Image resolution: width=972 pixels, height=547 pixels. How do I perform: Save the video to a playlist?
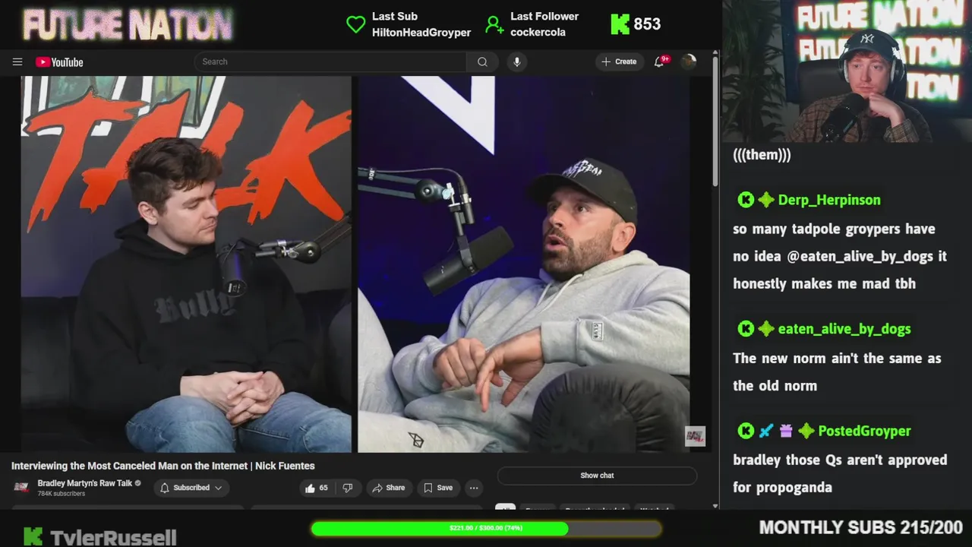pos(438,488)
